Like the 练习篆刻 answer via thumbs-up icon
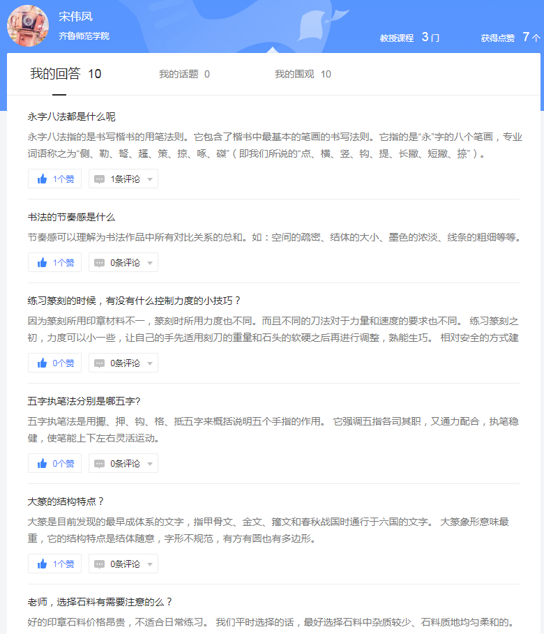Viewport: 544px width, 634px height. tap(43, 363)
